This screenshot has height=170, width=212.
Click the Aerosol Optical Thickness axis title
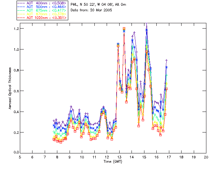[x=10, y=88]
